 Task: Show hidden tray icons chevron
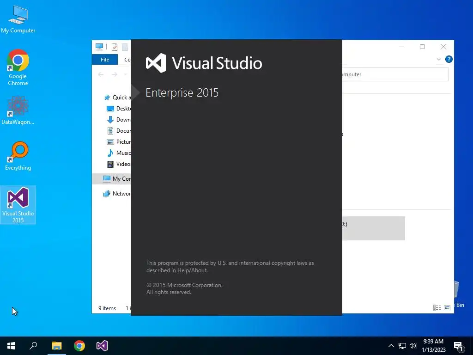coord(391,346)
